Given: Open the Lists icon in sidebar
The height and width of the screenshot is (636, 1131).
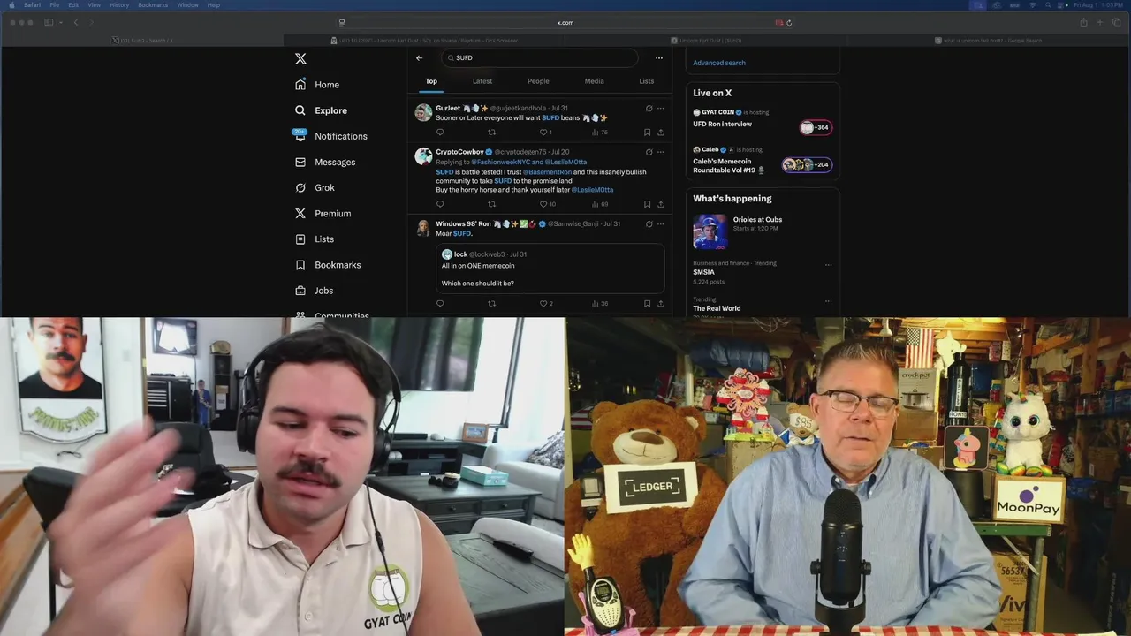Looking at the screenshot, I should coord(300,238).
